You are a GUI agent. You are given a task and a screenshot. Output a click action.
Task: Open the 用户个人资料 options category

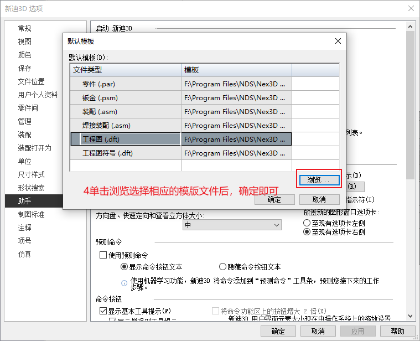pyautogui.click(x=38, y=95)
